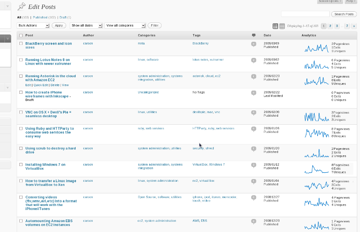Click comment bubble icon in column header
Image resolution: width=360 pixels, height=232 pixels.
(x=254, y=35)
